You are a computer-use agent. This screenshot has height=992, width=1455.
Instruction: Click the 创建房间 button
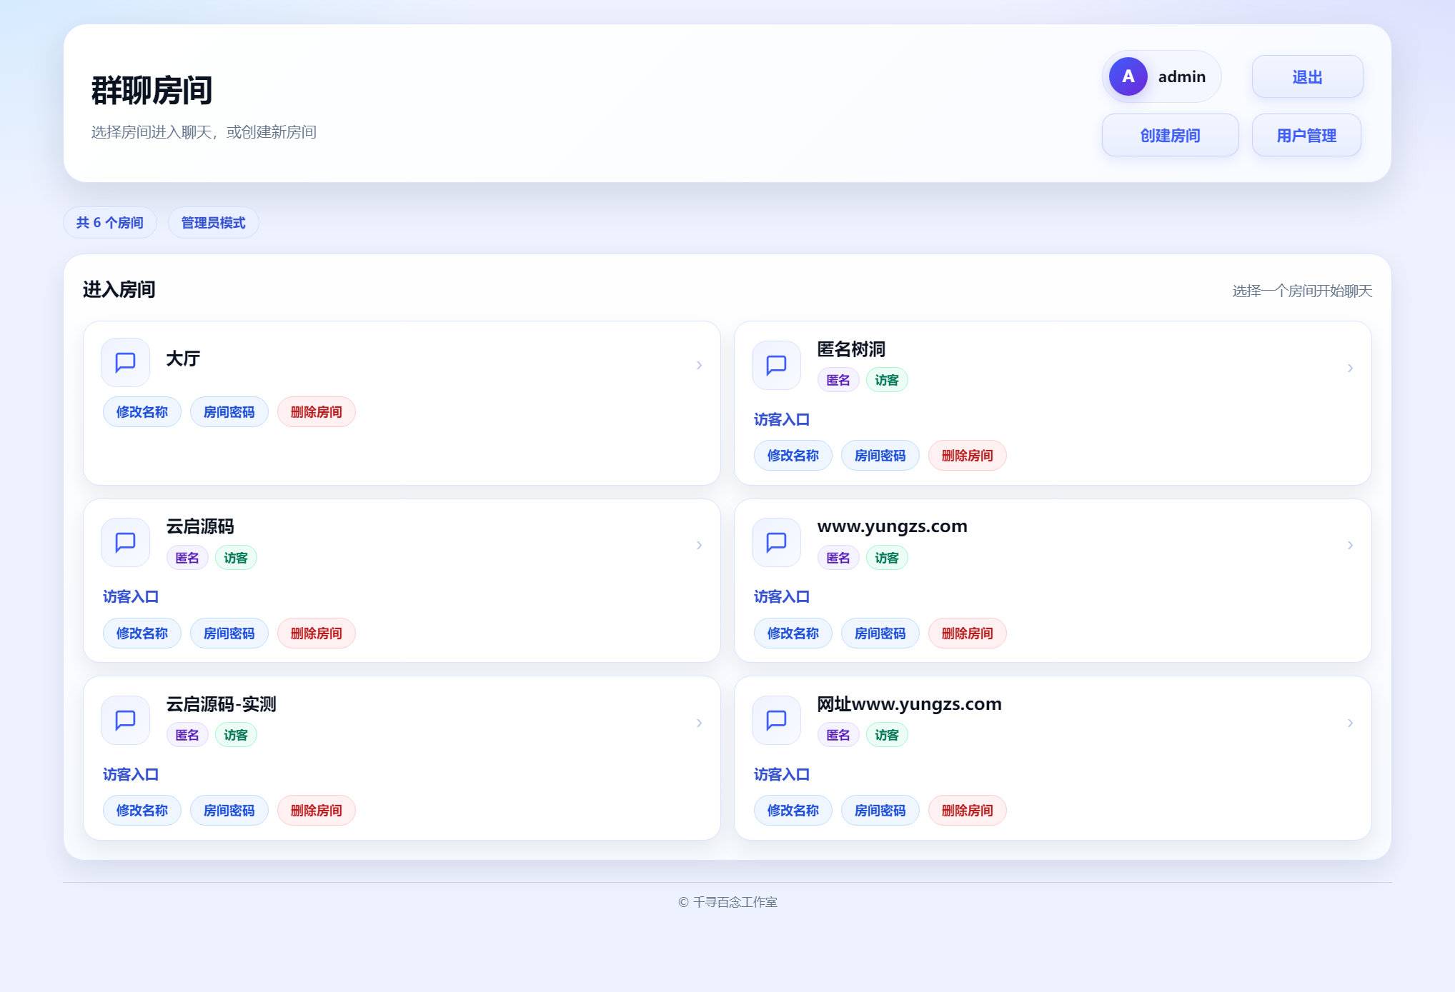(x=1170, y=135)
